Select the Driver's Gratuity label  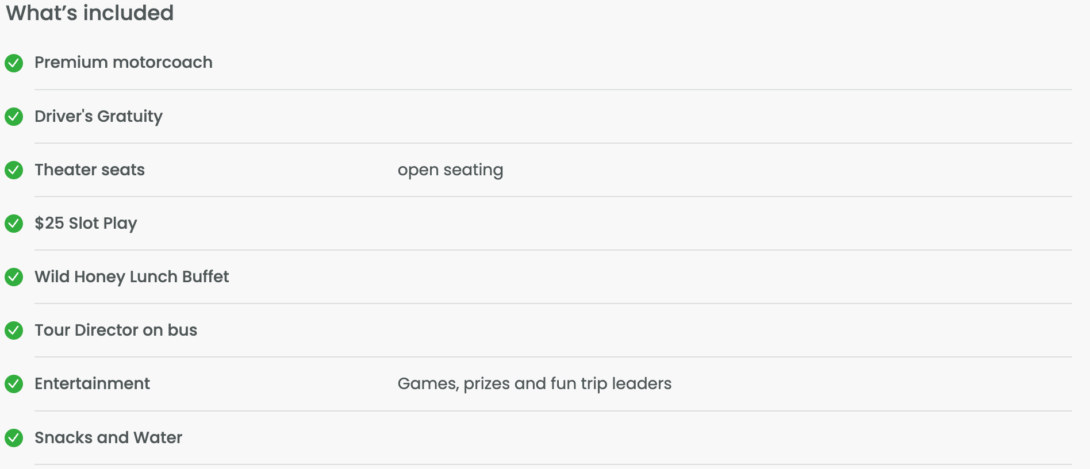pyautogui.click(x=98, y=117)
